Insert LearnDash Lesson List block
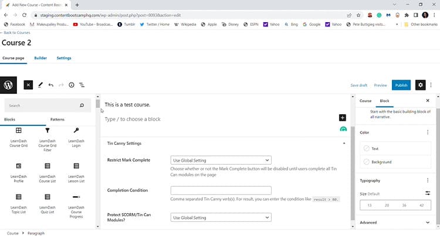The width and height of the screenshot is (440, 236). coord(76,173)
